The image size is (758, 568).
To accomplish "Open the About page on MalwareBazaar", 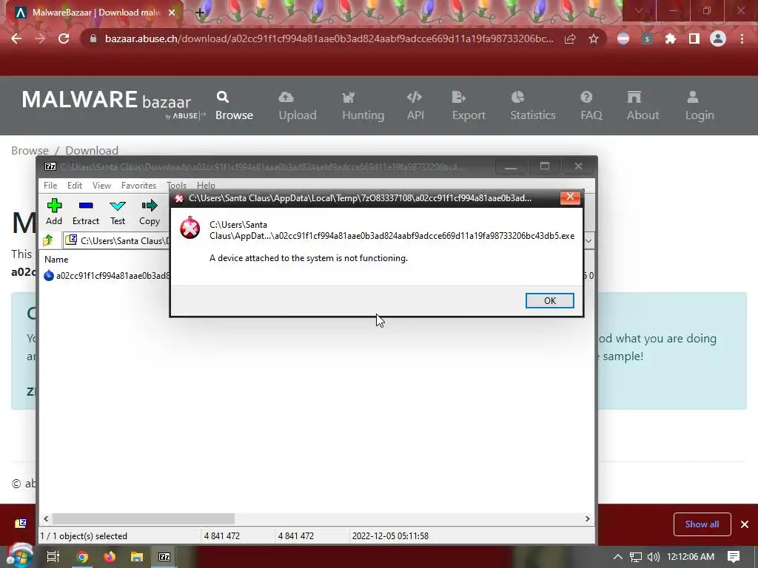I will click(x=643, y=106).
